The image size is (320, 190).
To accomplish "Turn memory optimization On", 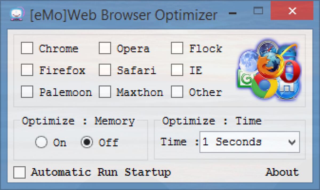I will click(x=41, y=142).
